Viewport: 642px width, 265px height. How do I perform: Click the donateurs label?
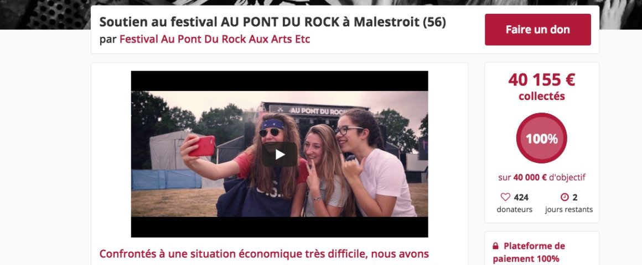[514, 209]
